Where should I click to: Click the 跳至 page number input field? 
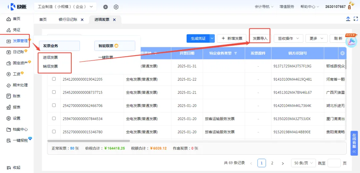click(334, 163)
